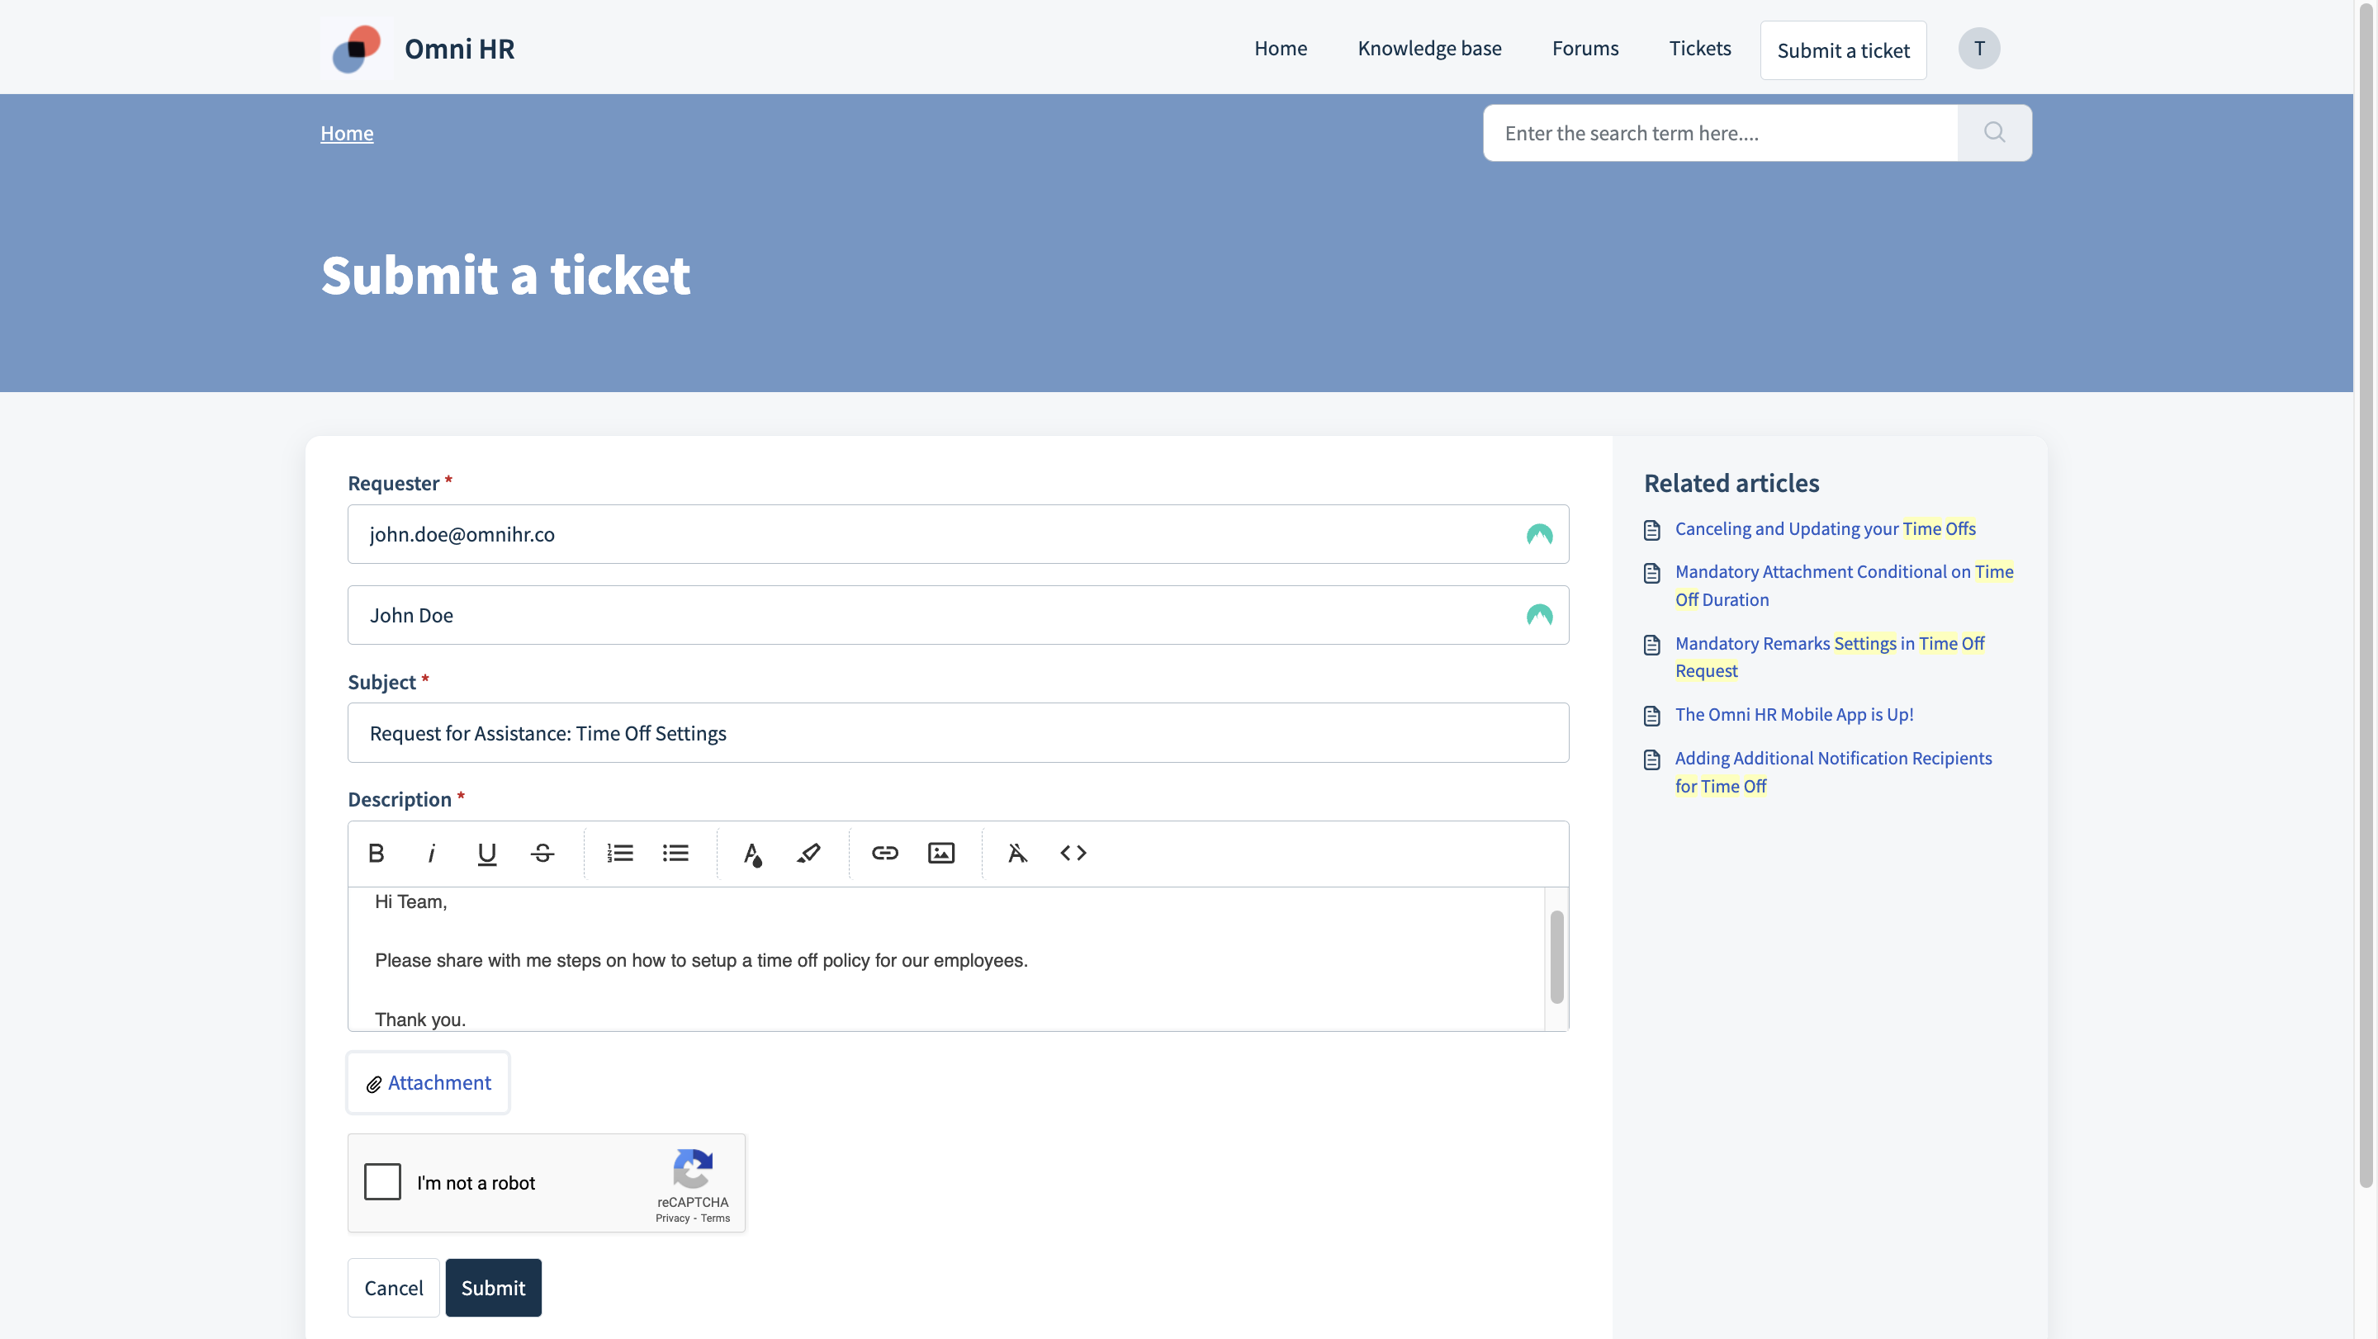This screenshot has height=1339, width=2378.
Task: Insert an image into description
Action: click(x=940, y=853)
